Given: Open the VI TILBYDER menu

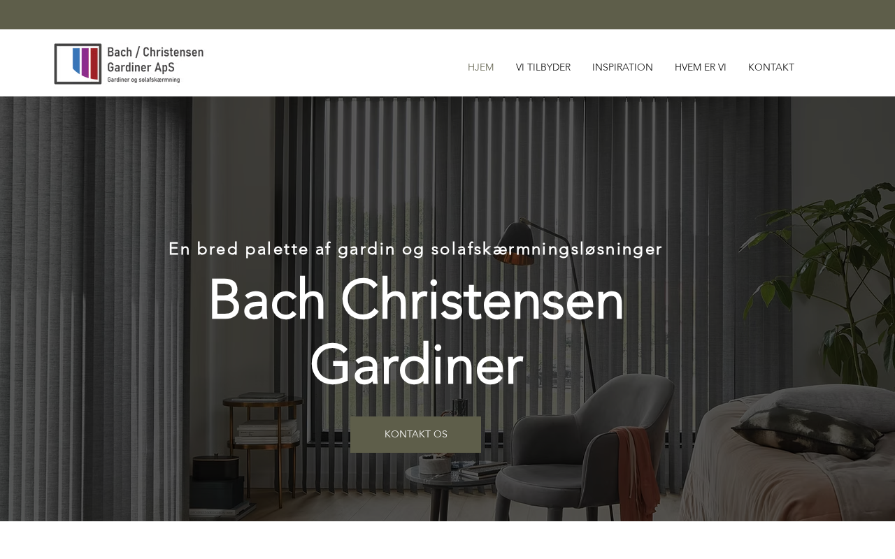Looking at the screenshot, I should pyautogui.click(x=543, y=67).
